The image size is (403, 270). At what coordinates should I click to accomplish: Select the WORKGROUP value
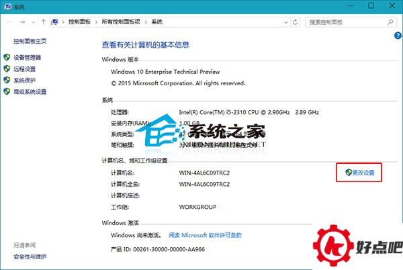pyautogui.click(x=197, y=207)
